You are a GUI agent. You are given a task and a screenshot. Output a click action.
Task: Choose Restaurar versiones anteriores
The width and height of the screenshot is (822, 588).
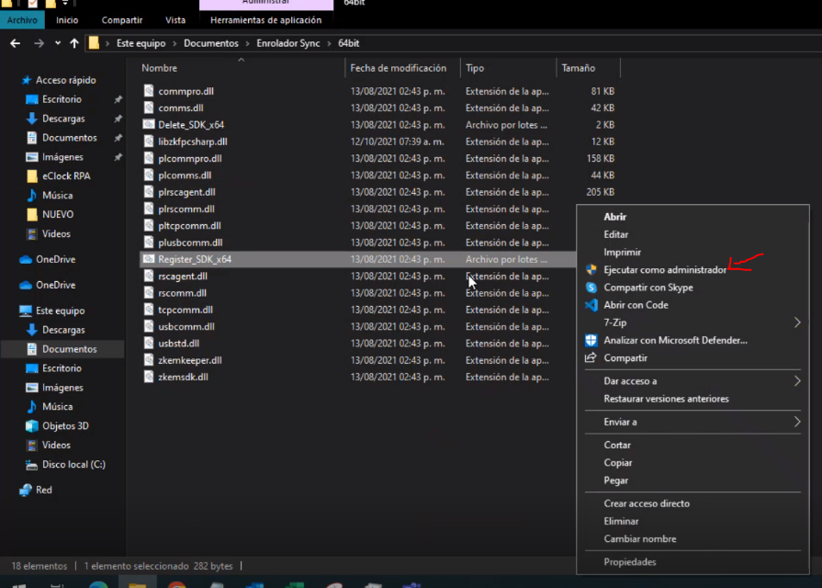tap(666, 399)
